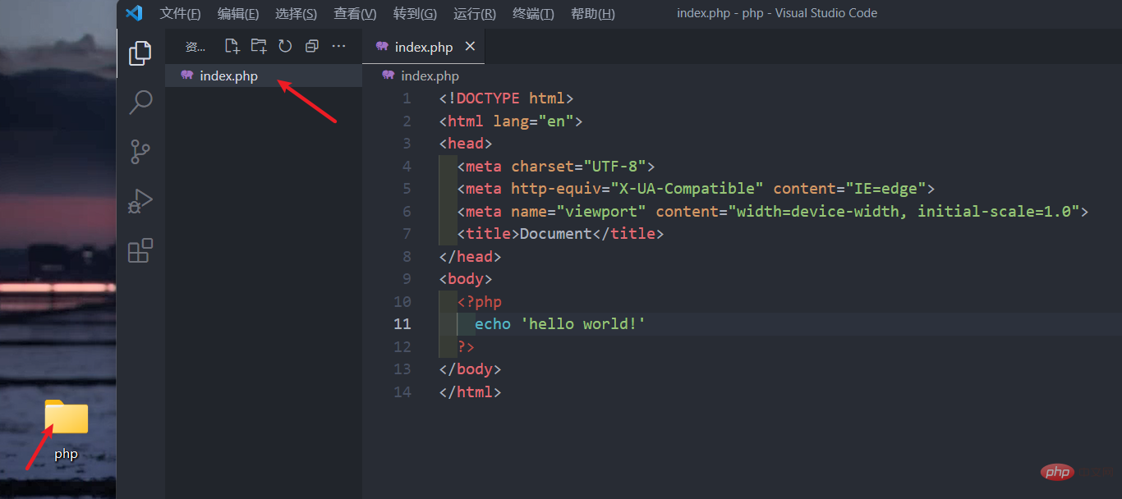Refresh the explorer file list
The height and width of the screenshot is (499, 1122).
coord(285,47)
